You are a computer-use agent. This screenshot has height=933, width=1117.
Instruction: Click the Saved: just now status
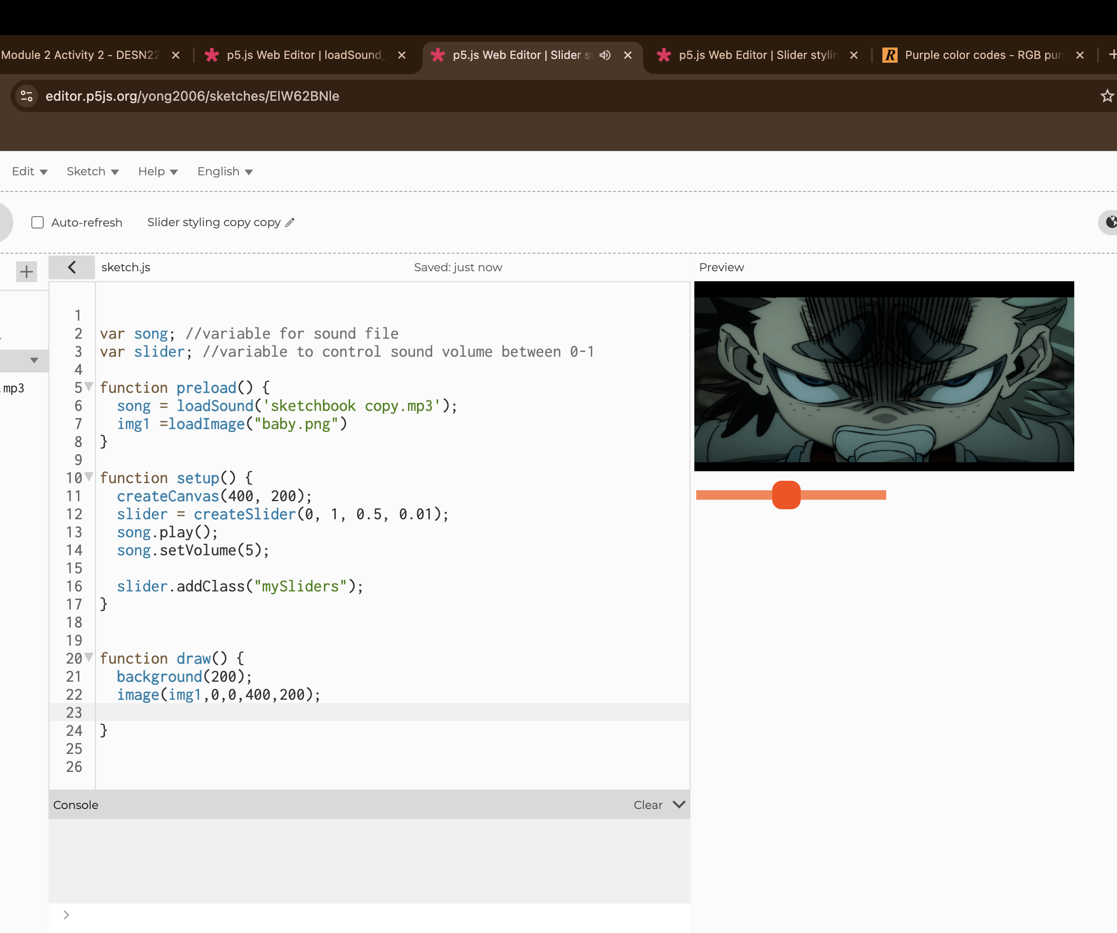(x=458, y=267)
